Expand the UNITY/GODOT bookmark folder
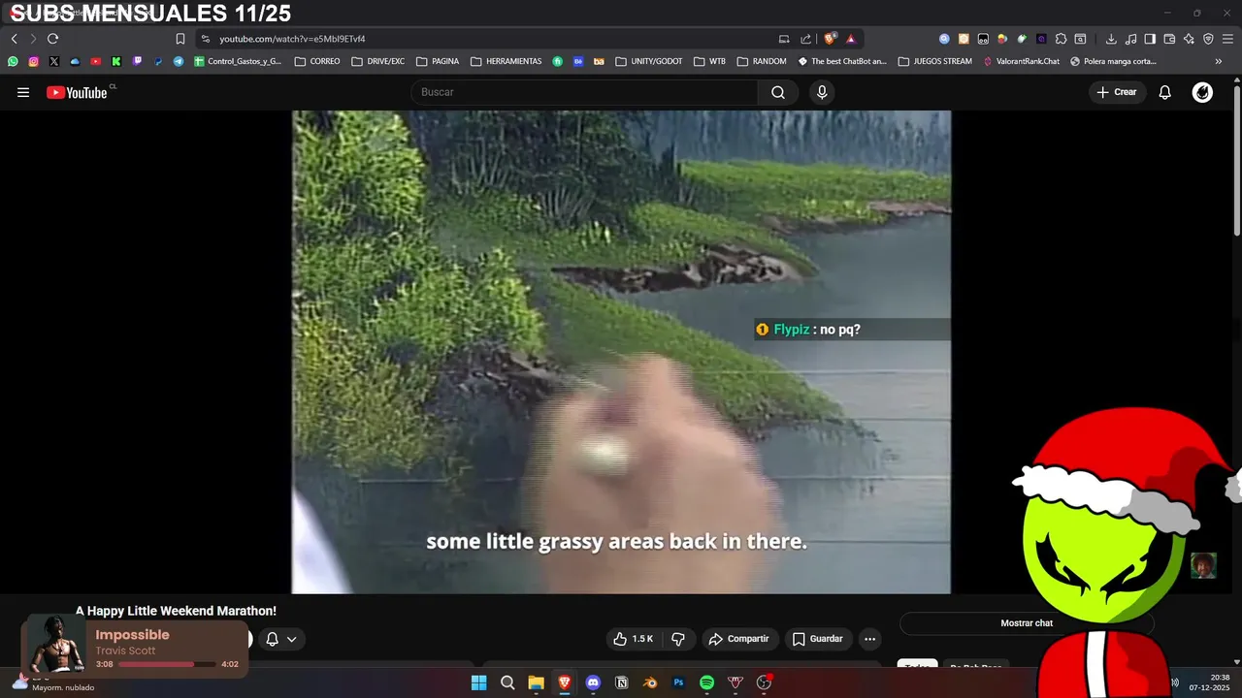 click(649, 61)
